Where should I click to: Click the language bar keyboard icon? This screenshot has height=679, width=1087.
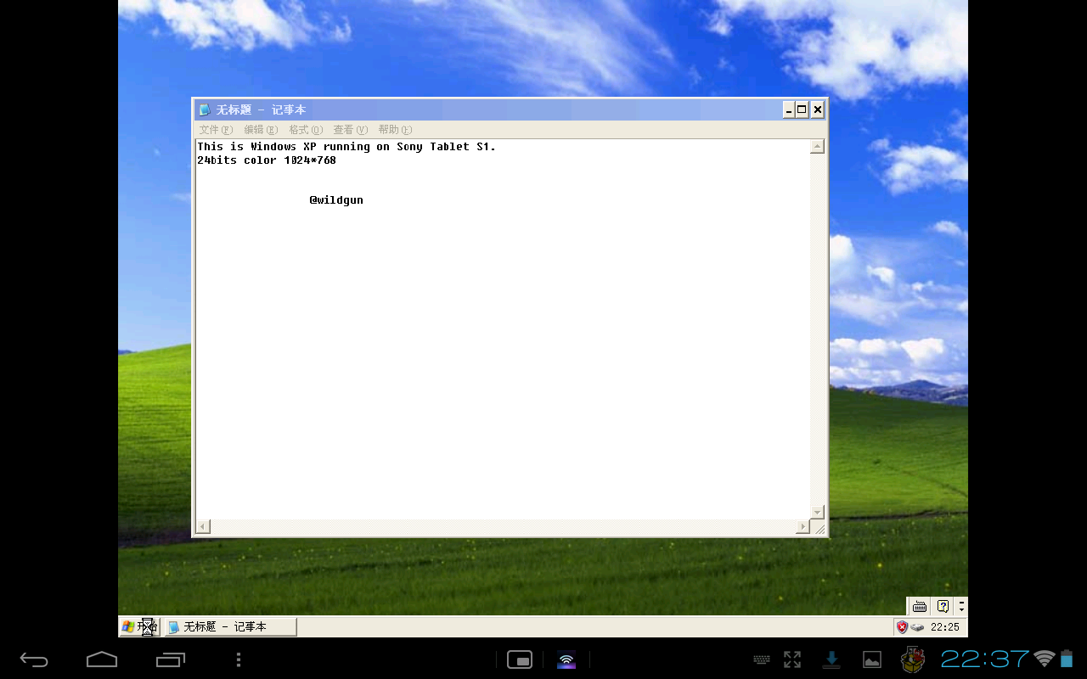tap(919, 606)
